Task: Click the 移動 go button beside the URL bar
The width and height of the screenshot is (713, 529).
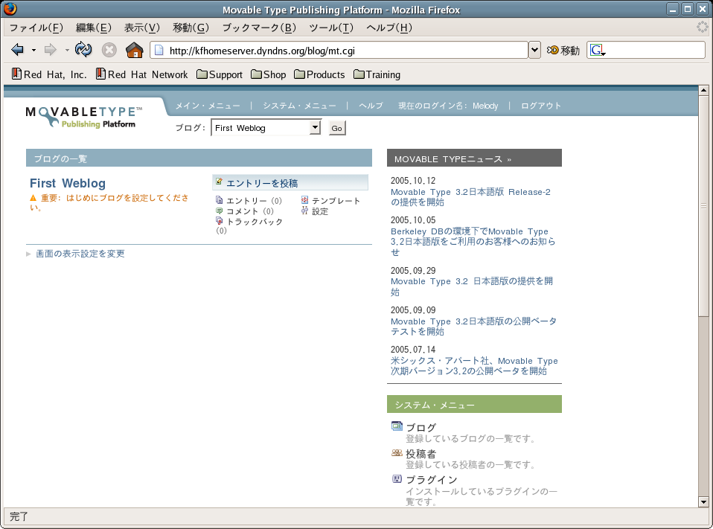Action: click(563, 50)
